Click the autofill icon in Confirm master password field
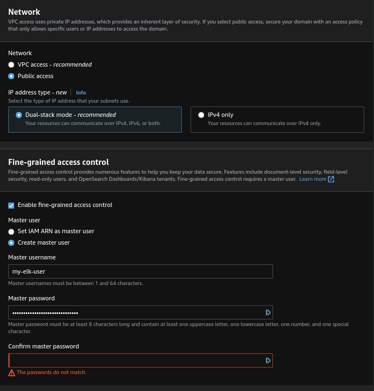The image size is (374, 391). point(268,360)
